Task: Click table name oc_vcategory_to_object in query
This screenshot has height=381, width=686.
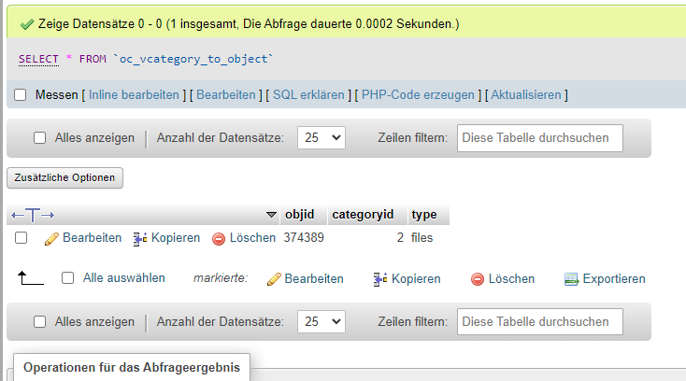Action: 193,59
